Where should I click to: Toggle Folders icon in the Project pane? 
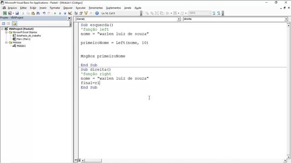pyautogui.click(x=15, y=24)
